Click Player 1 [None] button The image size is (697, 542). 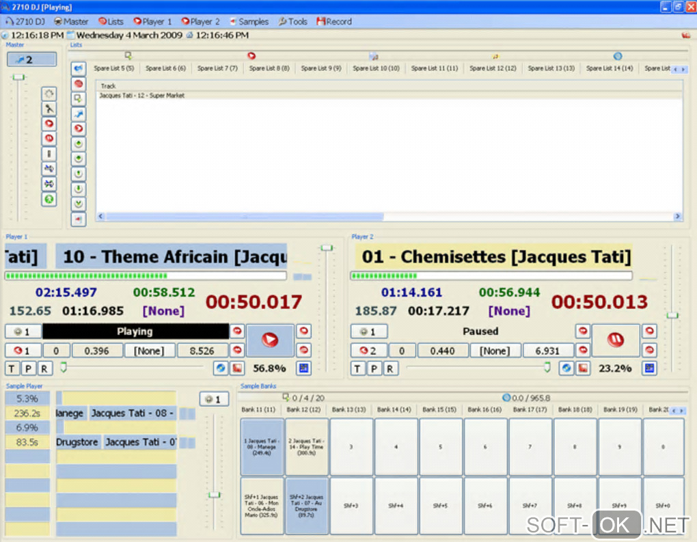click(x=150, y=351)
